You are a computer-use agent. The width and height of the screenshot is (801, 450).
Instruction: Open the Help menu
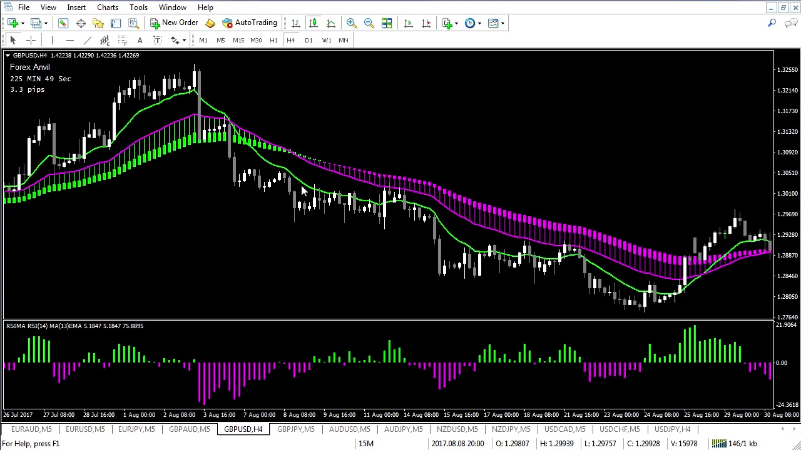(205, 7)
